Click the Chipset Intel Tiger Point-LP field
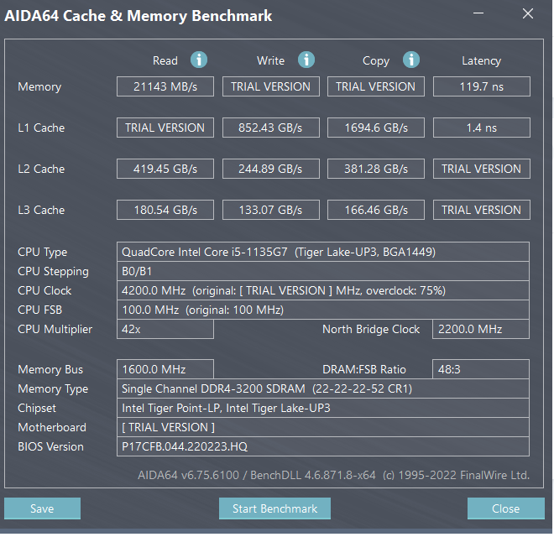 pyautogui.click(x=323, y=408)
